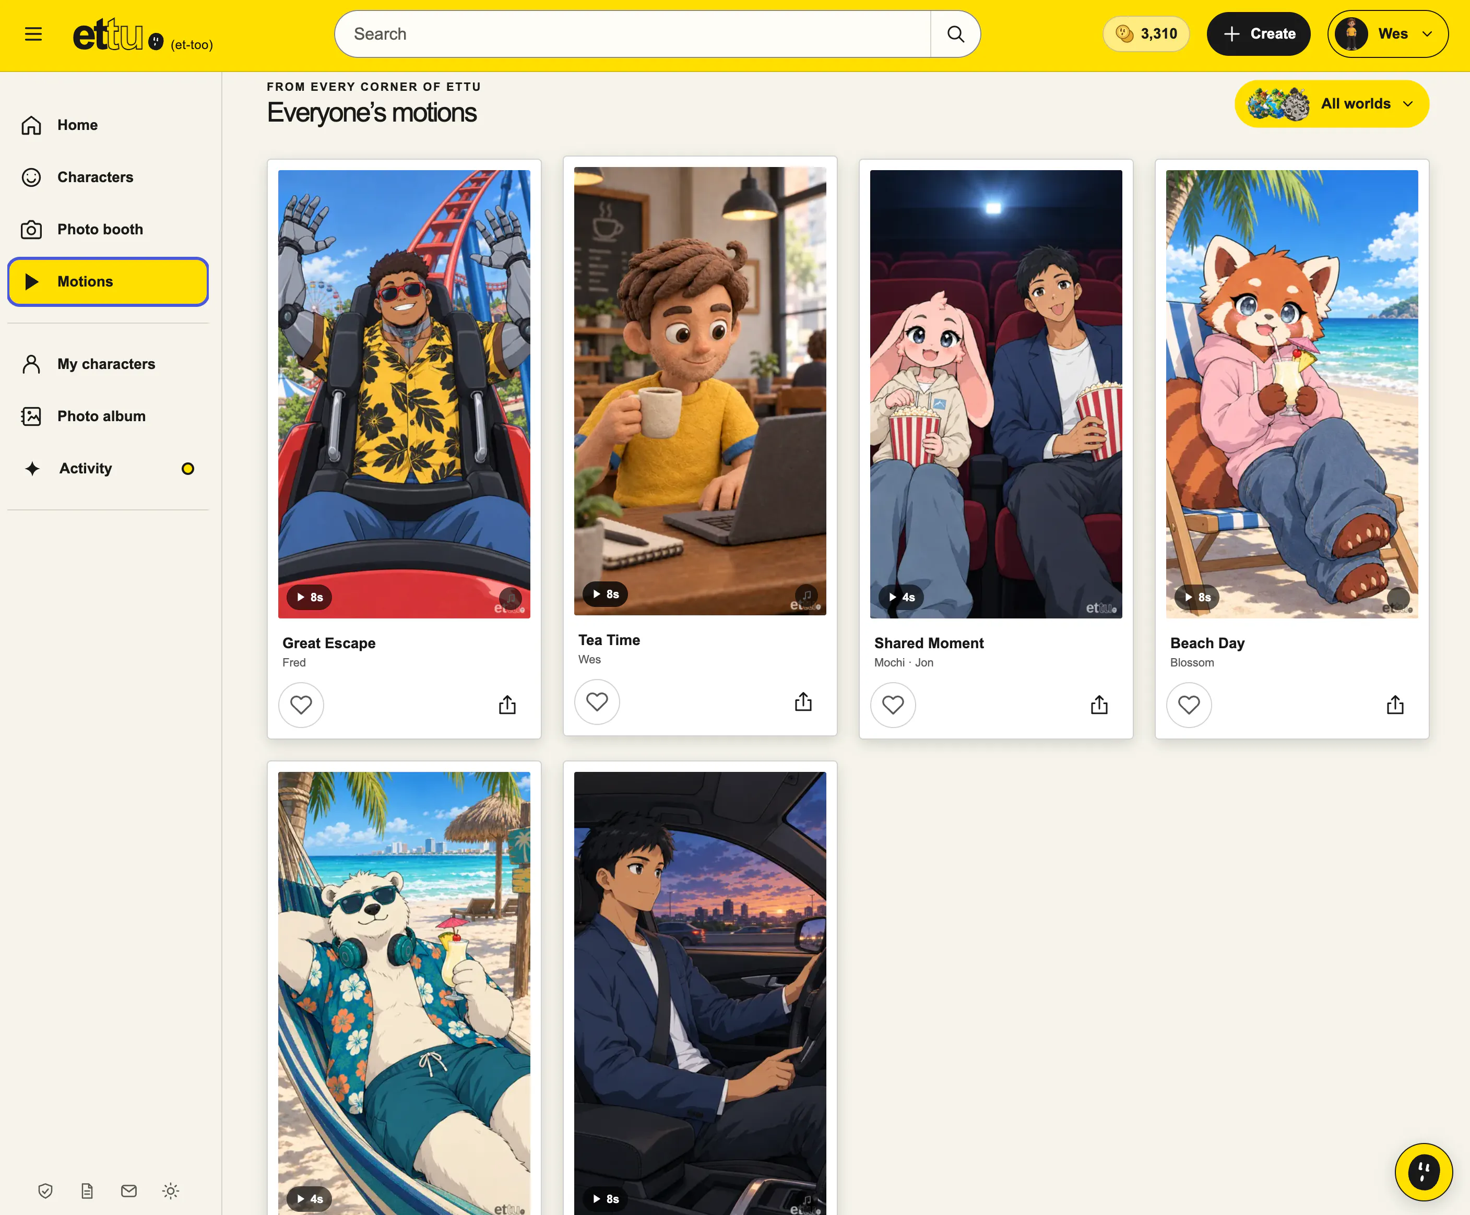The height and width of the screenshot is (1215, 1470).
Task: Like the Tea Time motion
Action: [x=597, y=701]
